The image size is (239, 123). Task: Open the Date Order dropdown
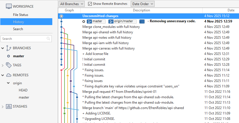[x=142, y=4]
